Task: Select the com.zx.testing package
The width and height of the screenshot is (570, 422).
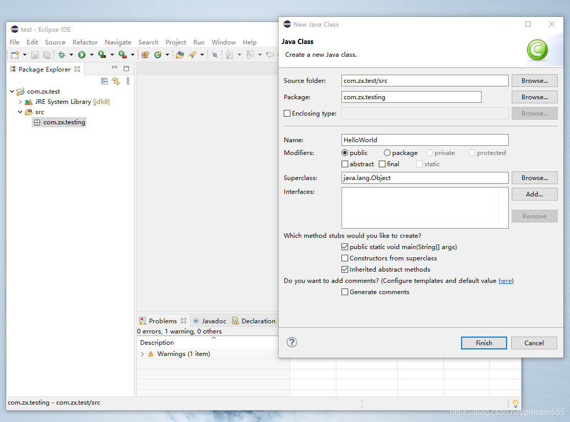Action: click(x=60, y=122)
